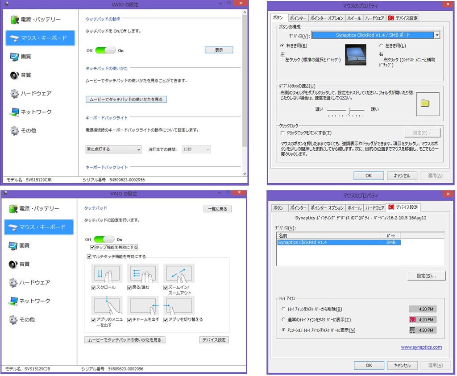The width and height of the screenshot is (457, 376).
Task: Uncheck マルチタッチ機能を有効にする checkbox
Action: pyautogui.click(x=89, y=257)
